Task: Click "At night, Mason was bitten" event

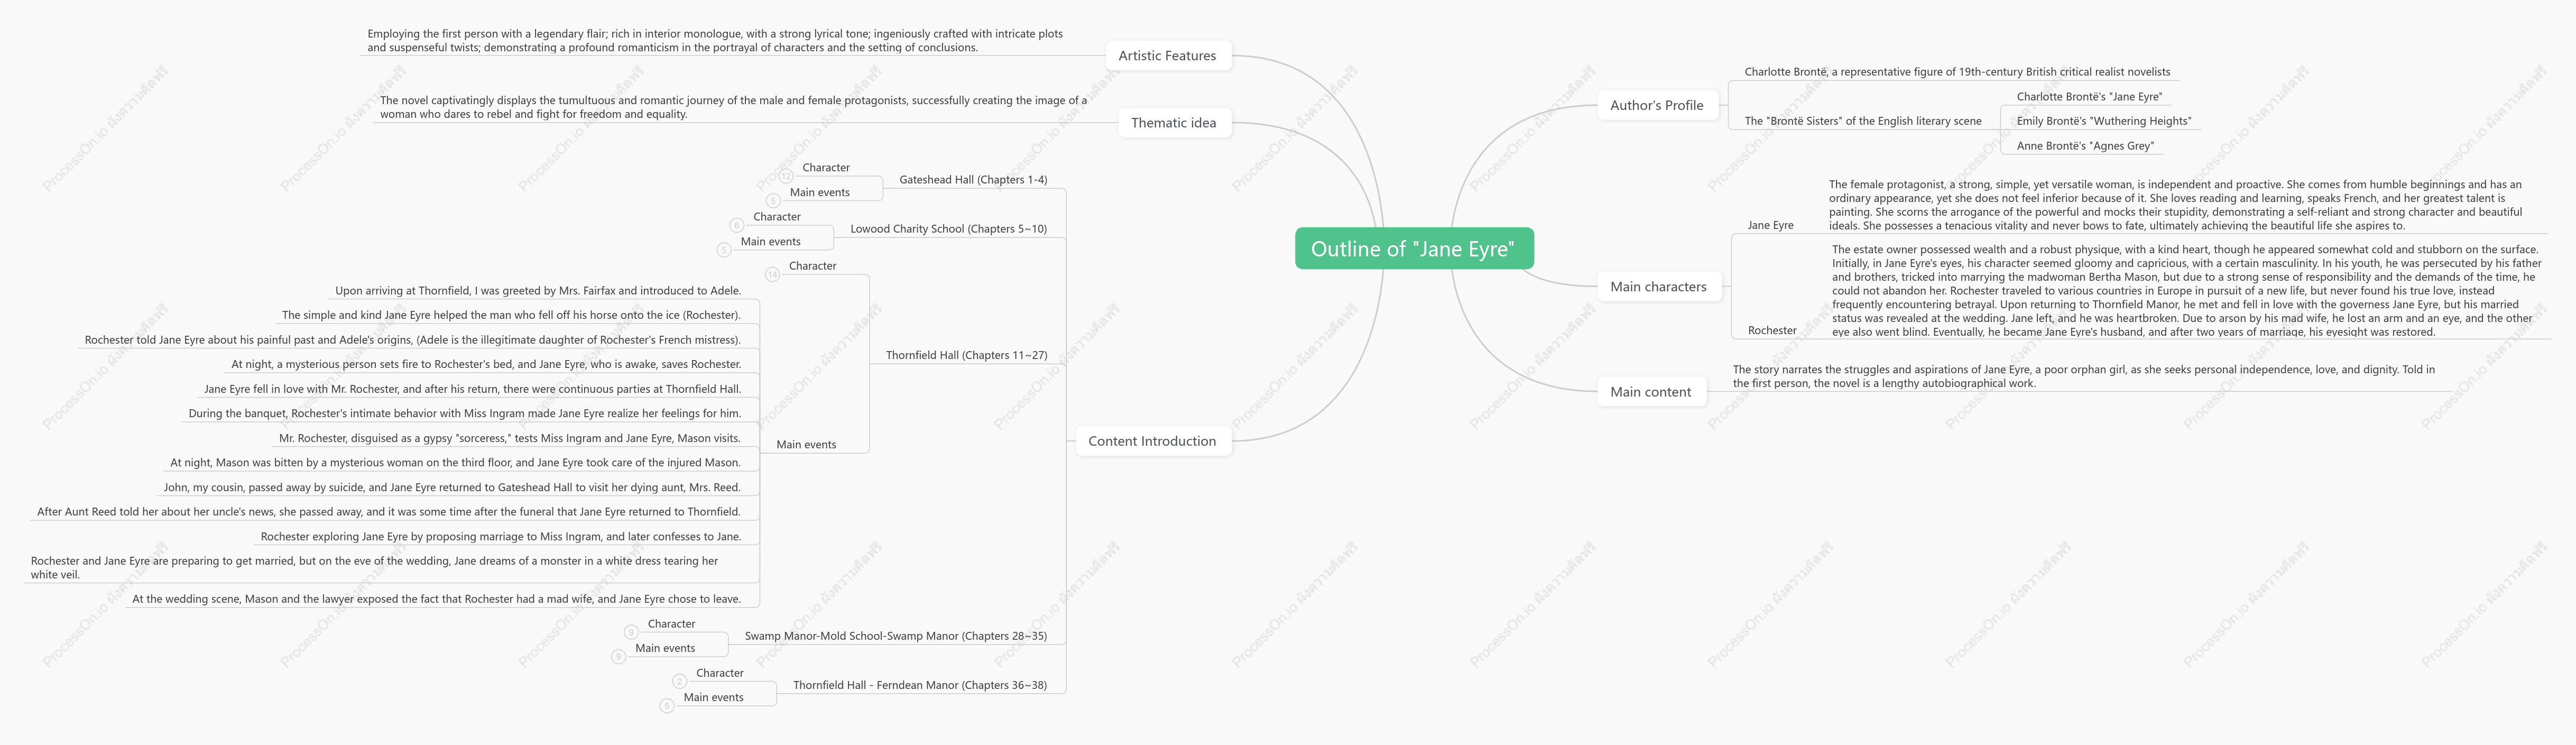Action: pyautogui.click(x=455, y=463)
